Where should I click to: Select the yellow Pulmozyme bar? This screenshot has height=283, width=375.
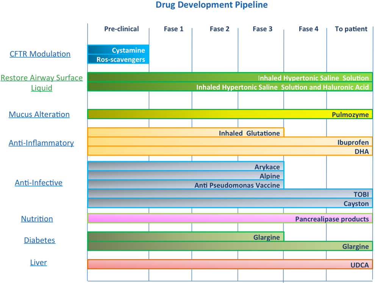click(230, 114)
